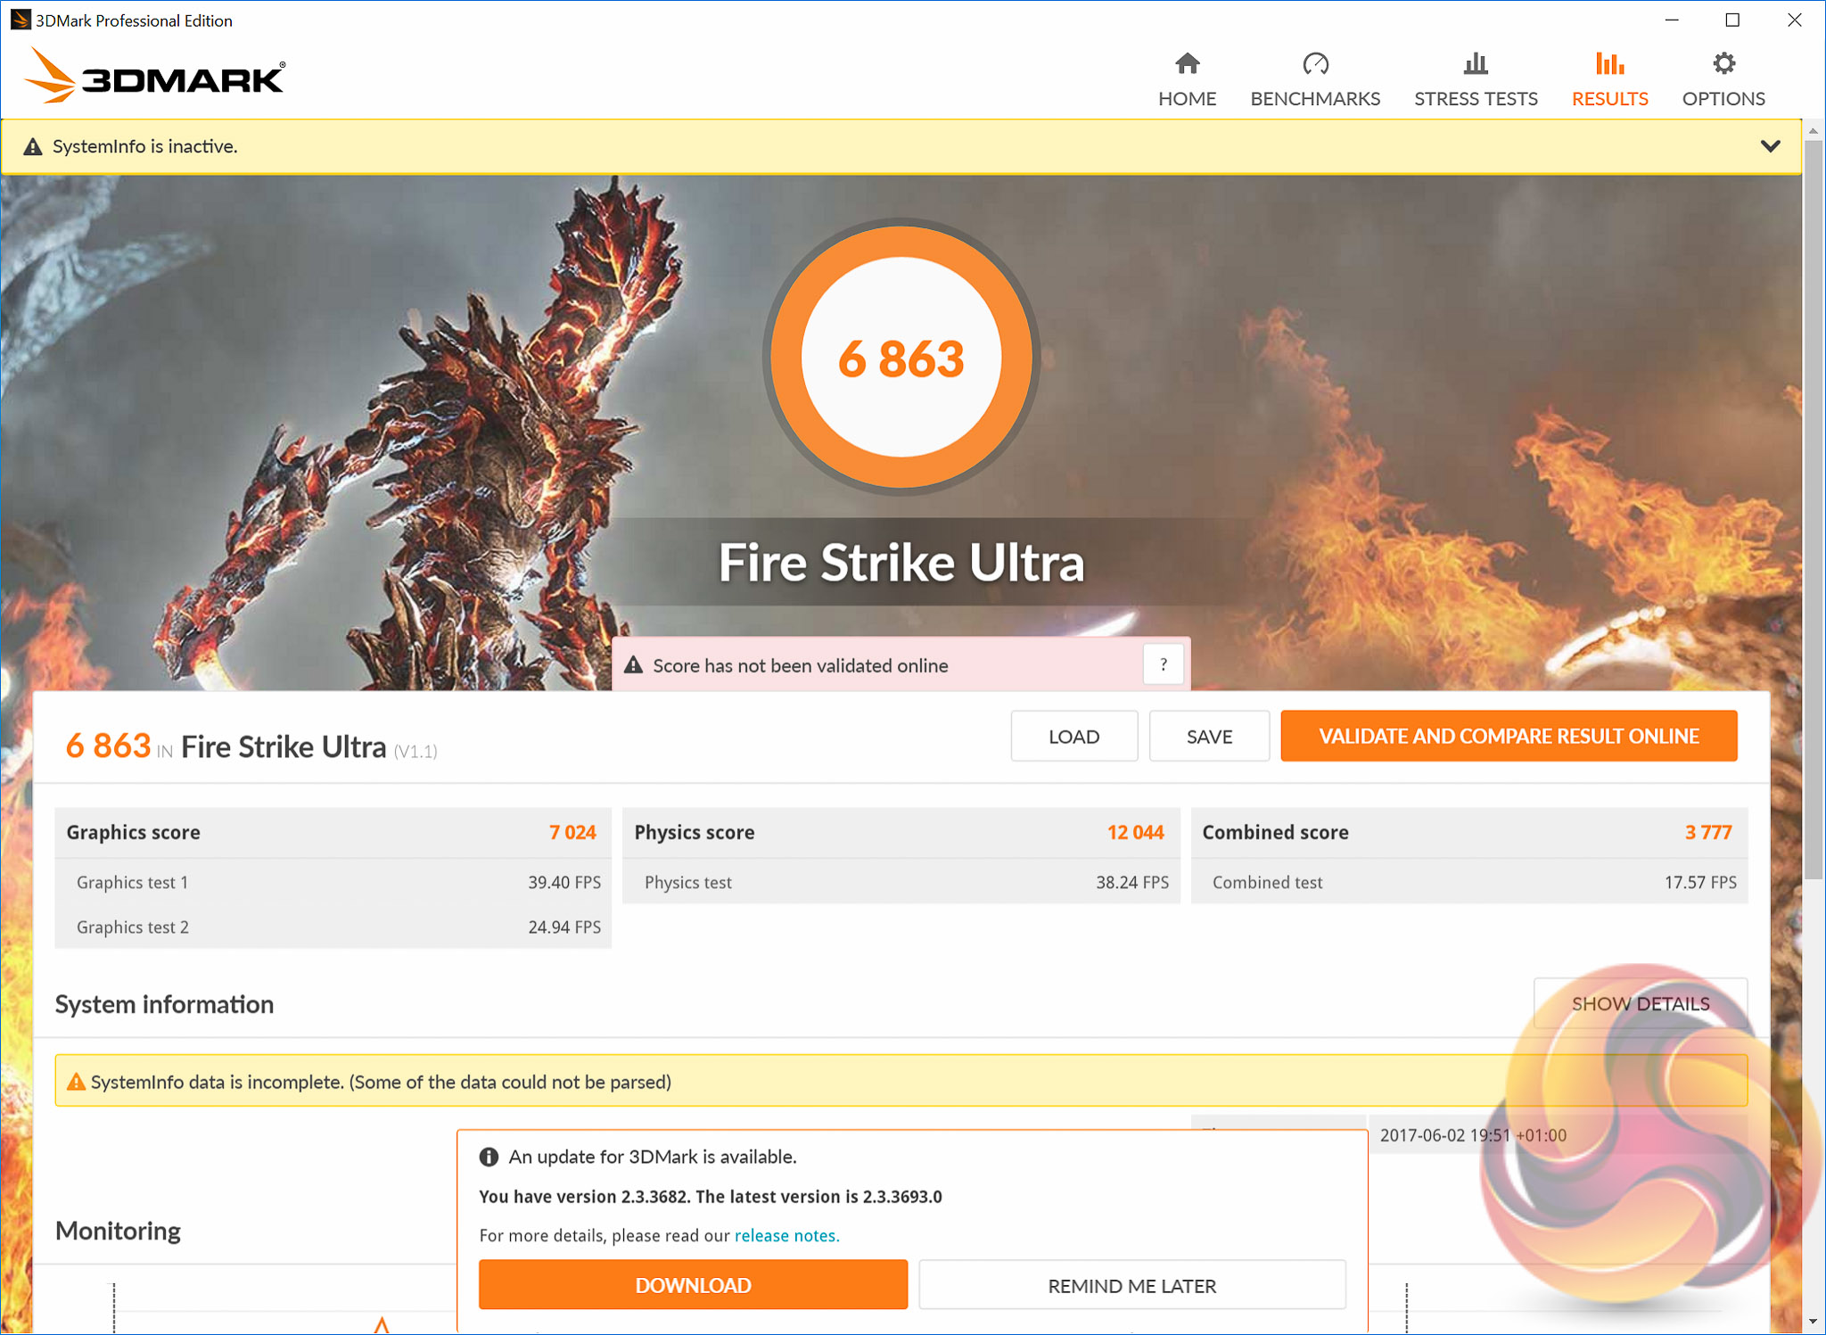Open the release notes link
Viewport: 1826px width, 1335px height.
pyautogui.click(x=786, y=1235)
